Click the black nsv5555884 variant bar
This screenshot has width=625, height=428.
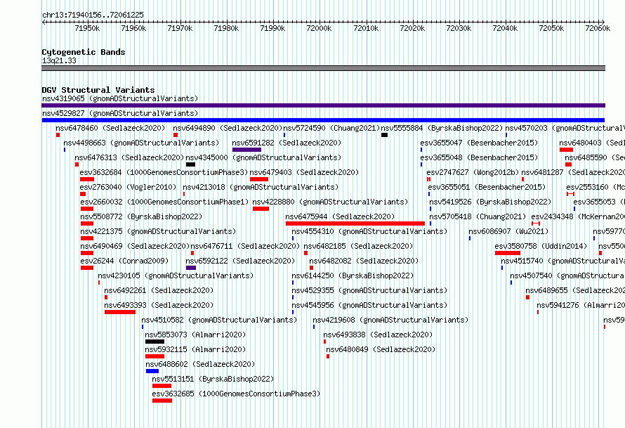(384, 135)
